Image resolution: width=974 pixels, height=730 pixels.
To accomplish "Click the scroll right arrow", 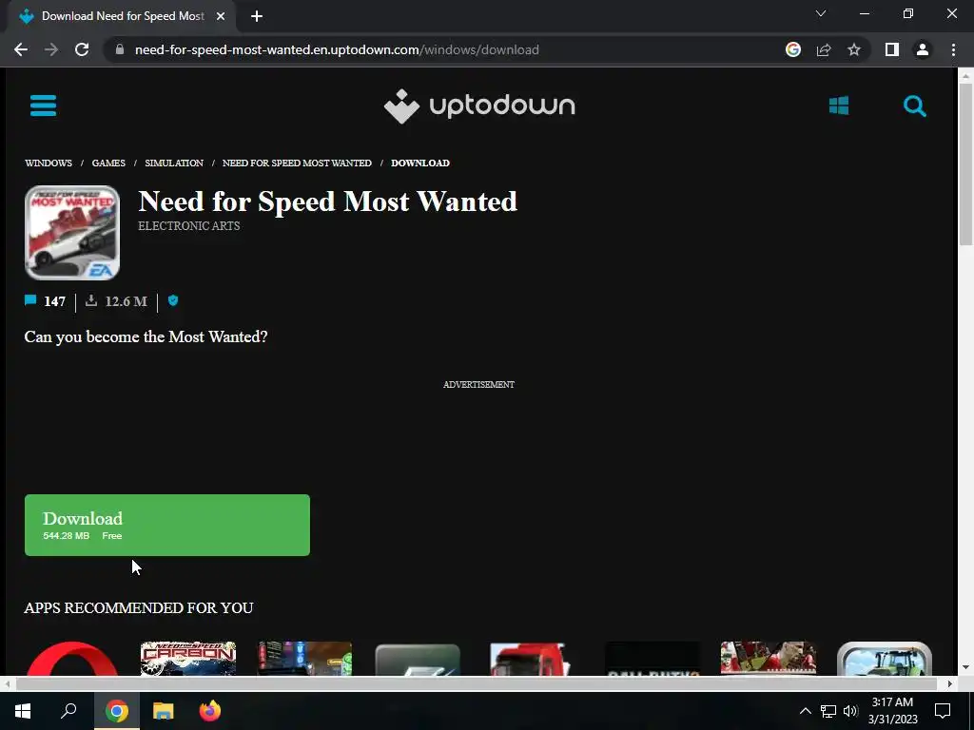I will pyautogui.click(x=950, y=683).
